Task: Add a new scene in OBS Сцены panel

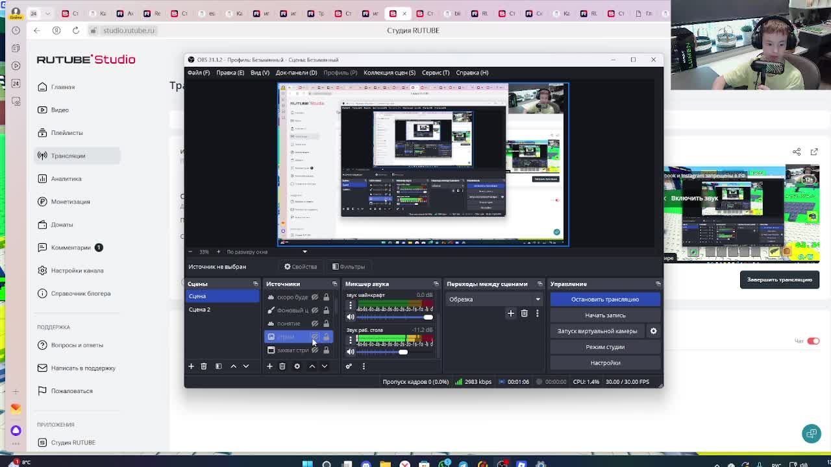Action: [191, 366]
